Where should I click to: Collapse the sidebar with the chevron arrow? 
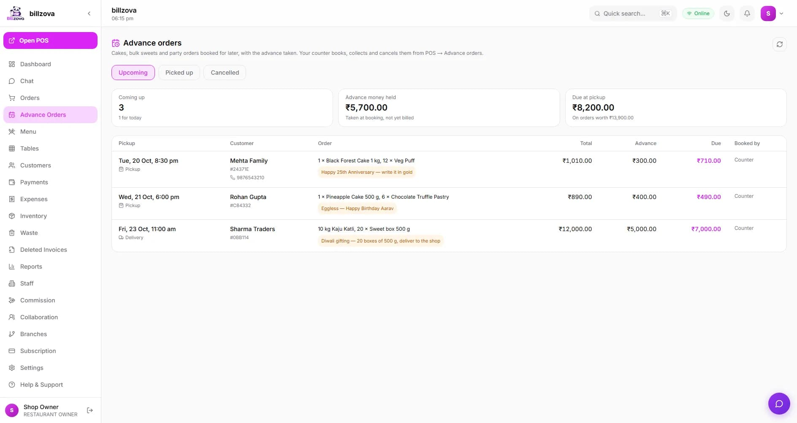coord(89,13)
